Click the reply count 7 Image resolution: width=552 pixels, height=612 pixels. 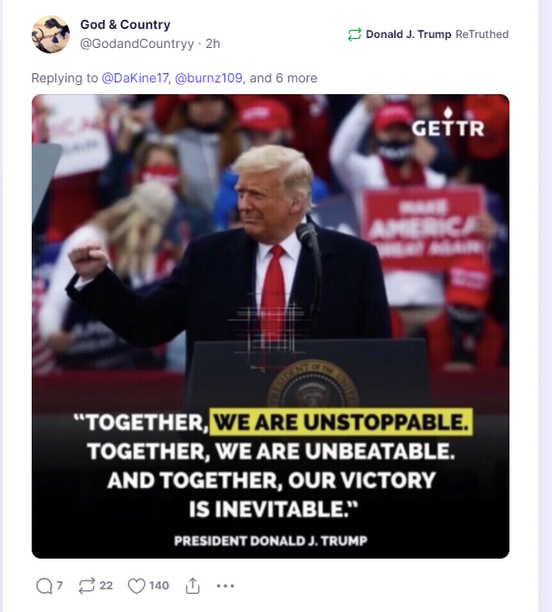click(x=60, y=586)
